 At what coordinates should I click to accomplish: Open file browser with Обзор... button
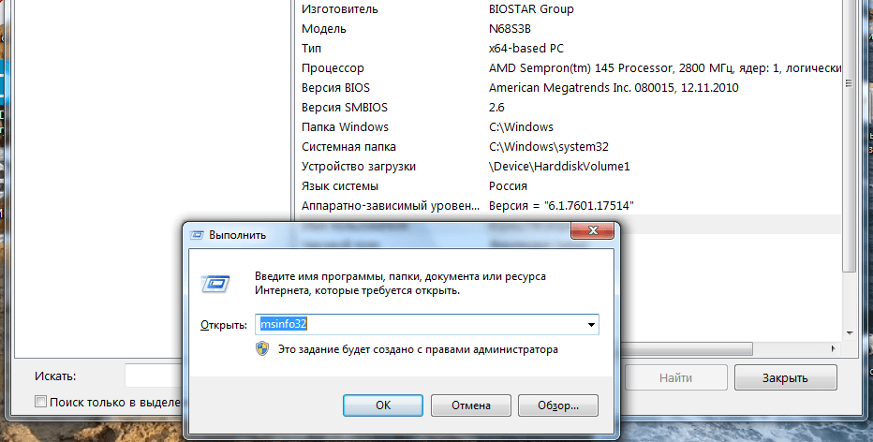click(558, 405)
